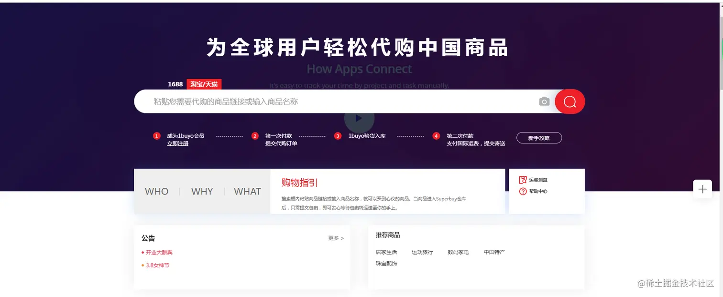Focus the product link search field

pos(344,102)
